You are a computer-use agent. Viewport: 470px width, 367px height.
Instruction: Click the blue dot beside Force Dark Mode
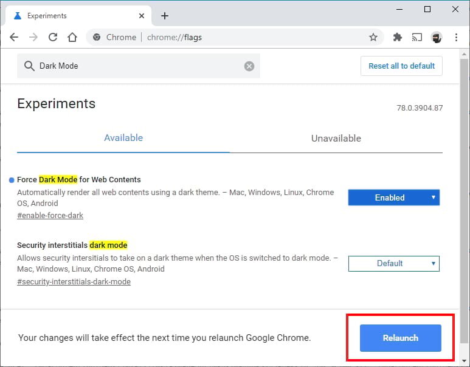(12, 180)
